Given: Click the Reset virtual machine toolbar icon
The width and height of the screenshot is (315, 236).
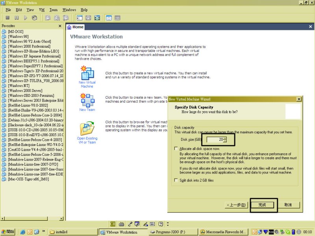Looking at the screenshot, I should click(x=35, y=18).
